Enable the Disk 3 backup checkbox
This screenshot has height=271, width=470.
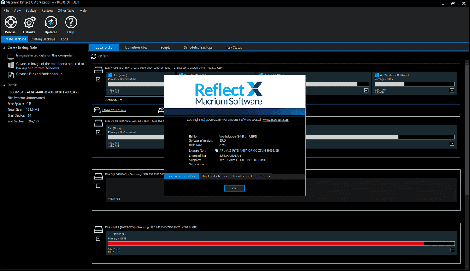coord(98,185)
